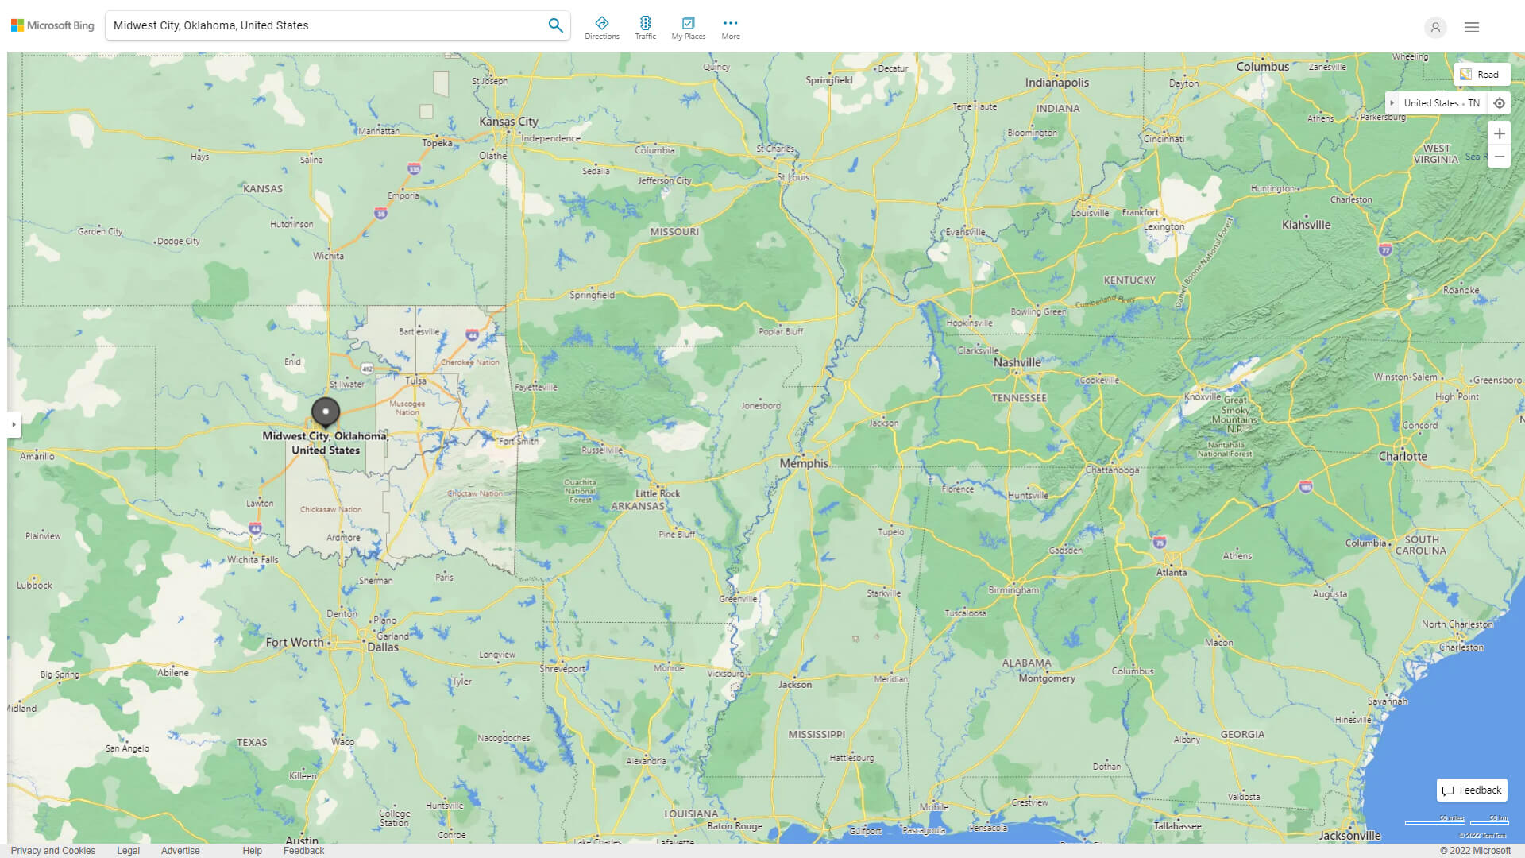The width and height of the screenshot is (1525, 858).
Task: Expand the My Places dropdown
Action: point(688,26)
